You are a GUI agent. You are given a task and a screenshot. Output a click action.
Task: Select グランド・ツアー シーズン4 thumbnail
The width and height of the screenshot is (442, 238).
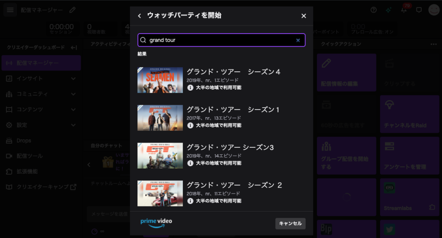(x=160, y=80)
